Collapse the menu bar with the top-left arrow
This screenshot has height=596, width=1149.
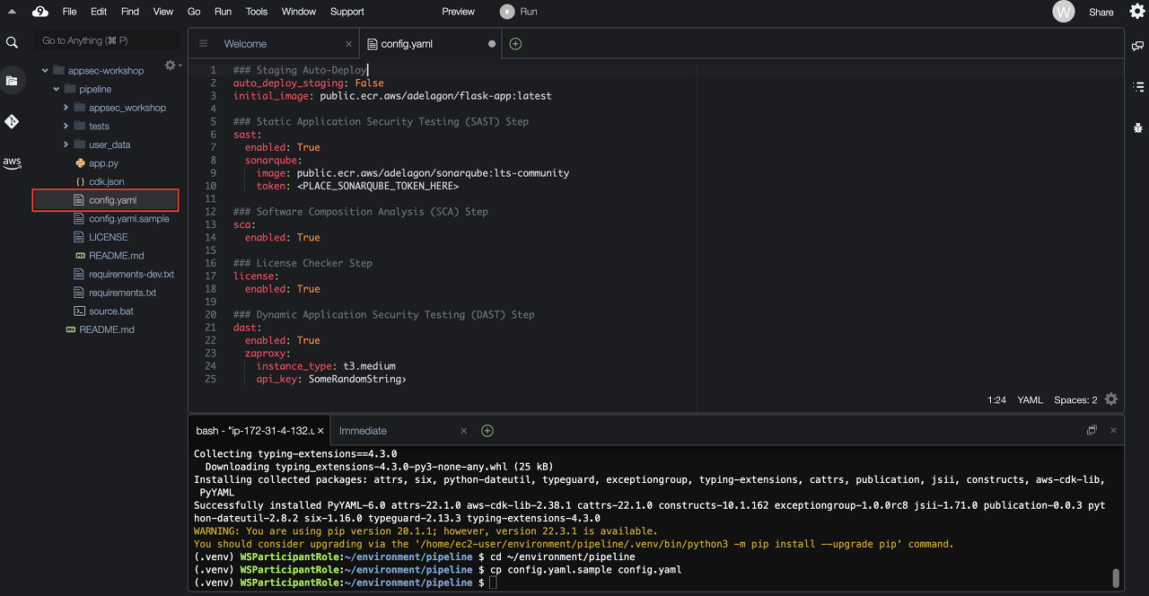(x=13, y=12)
